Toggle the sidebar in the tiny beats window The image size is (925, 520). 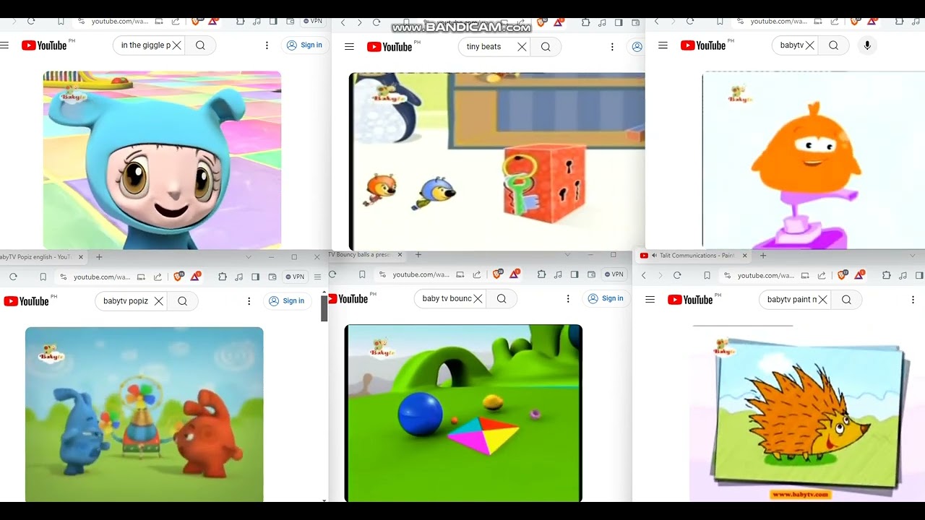tap(619, 22)
